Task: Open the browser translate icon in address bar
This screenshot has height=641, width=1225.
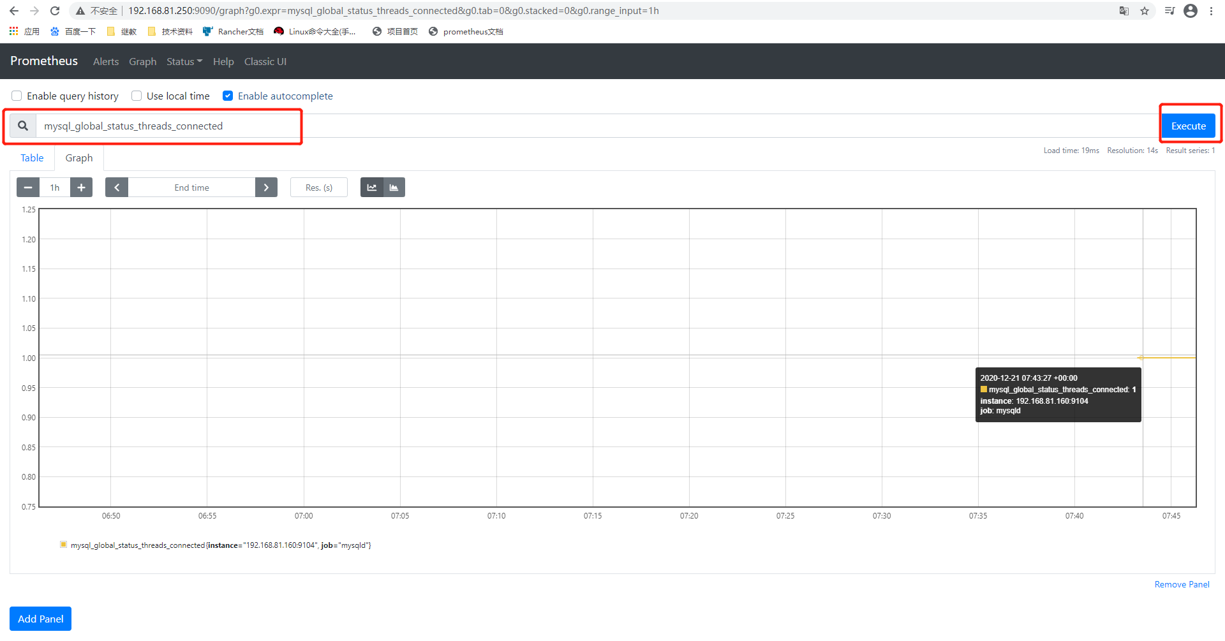Action: point(1124,11)
